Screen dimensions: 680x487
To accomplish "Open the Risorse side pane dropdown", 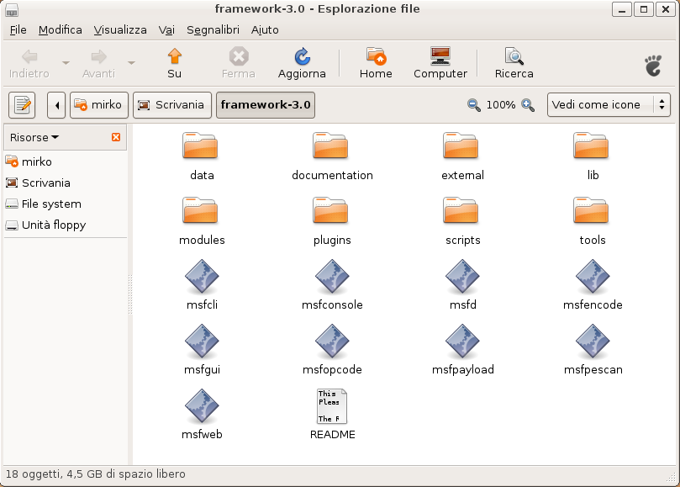I will click(x=34, y=138).
